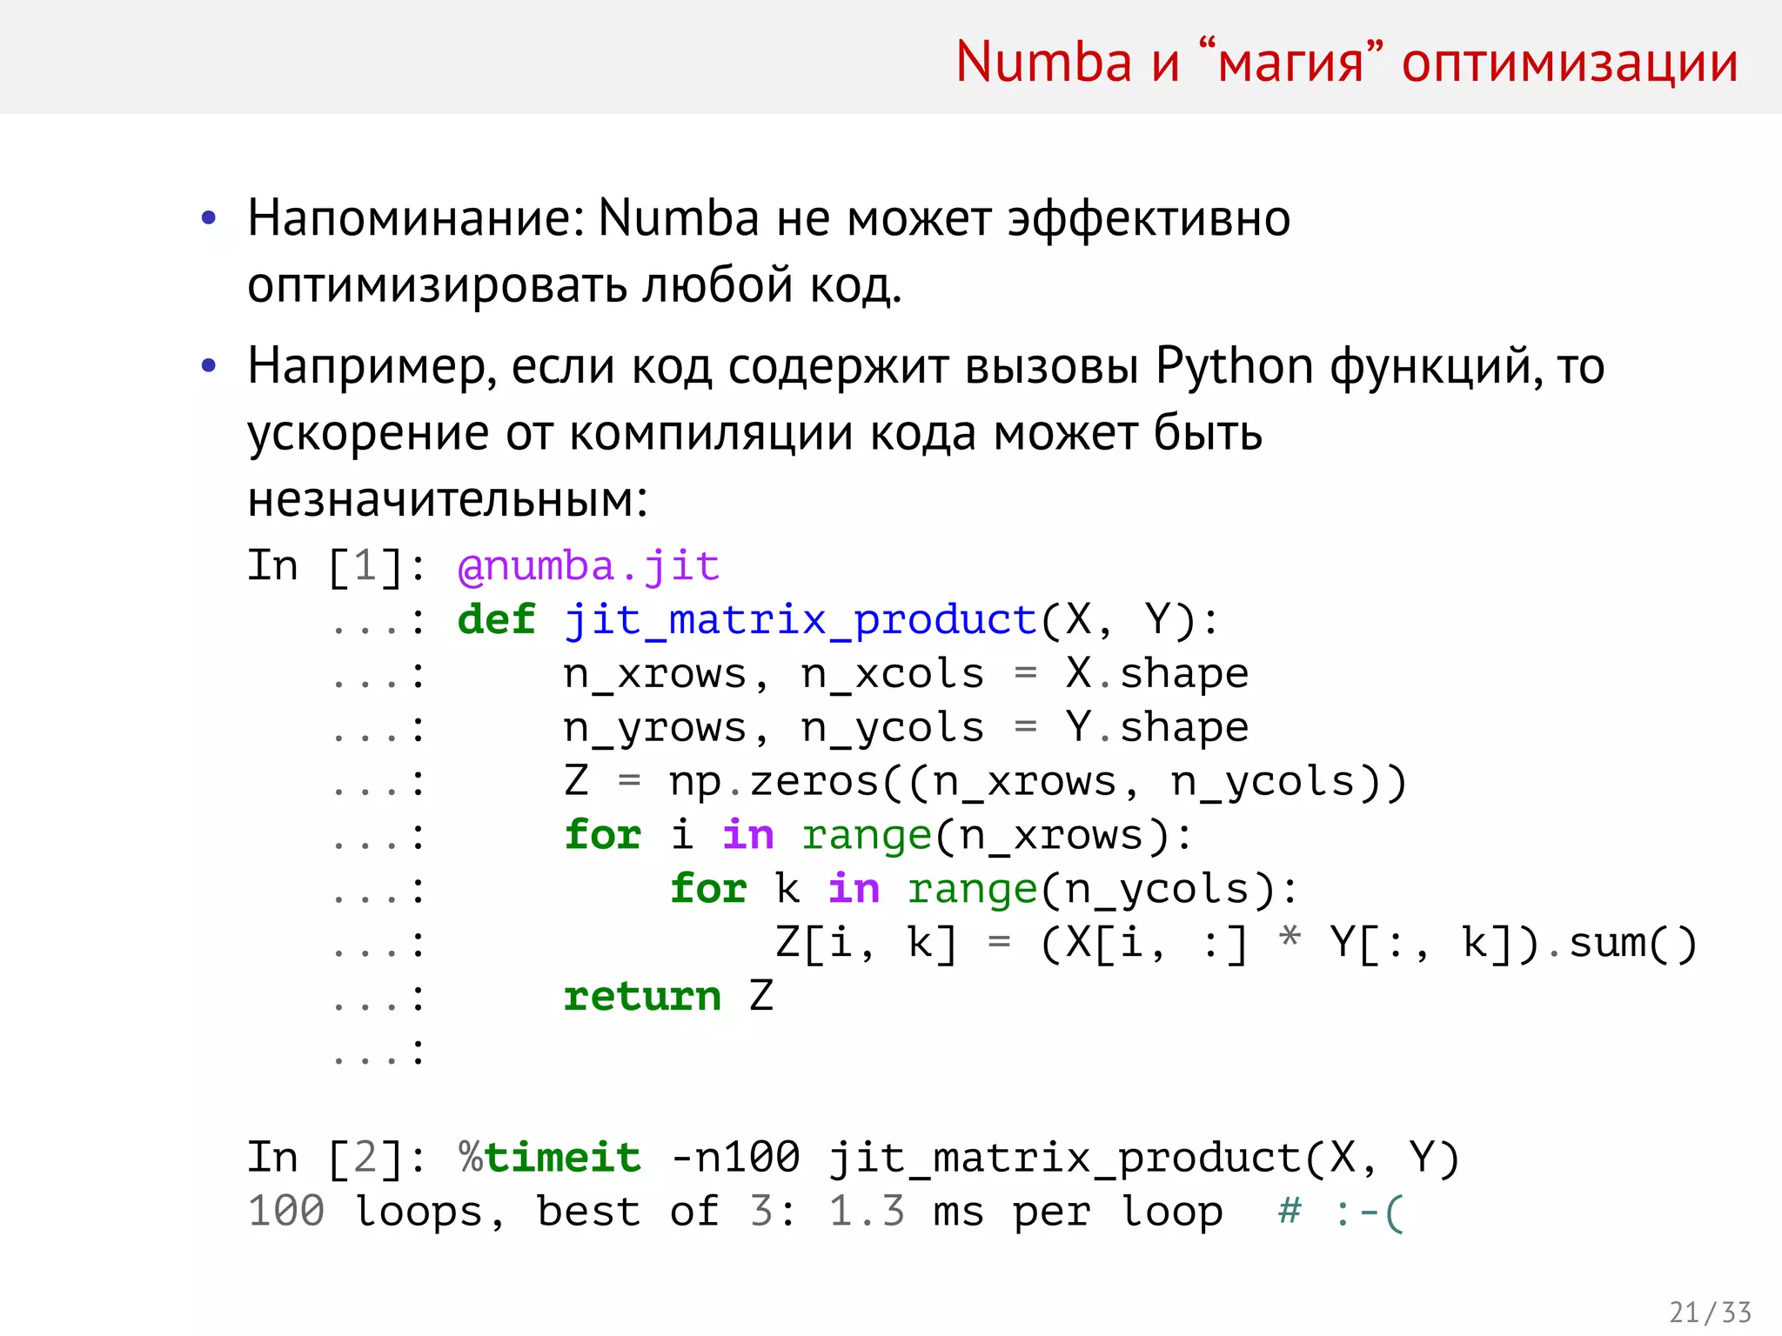Click the call 'jit_matrix_product(X, Y)' in In [2]

click(x=1143, y=1159)
